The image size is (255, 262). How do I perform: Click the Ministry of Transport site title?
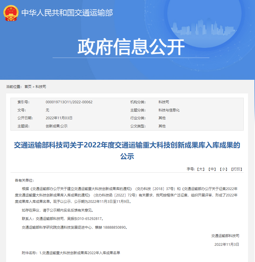67,13
